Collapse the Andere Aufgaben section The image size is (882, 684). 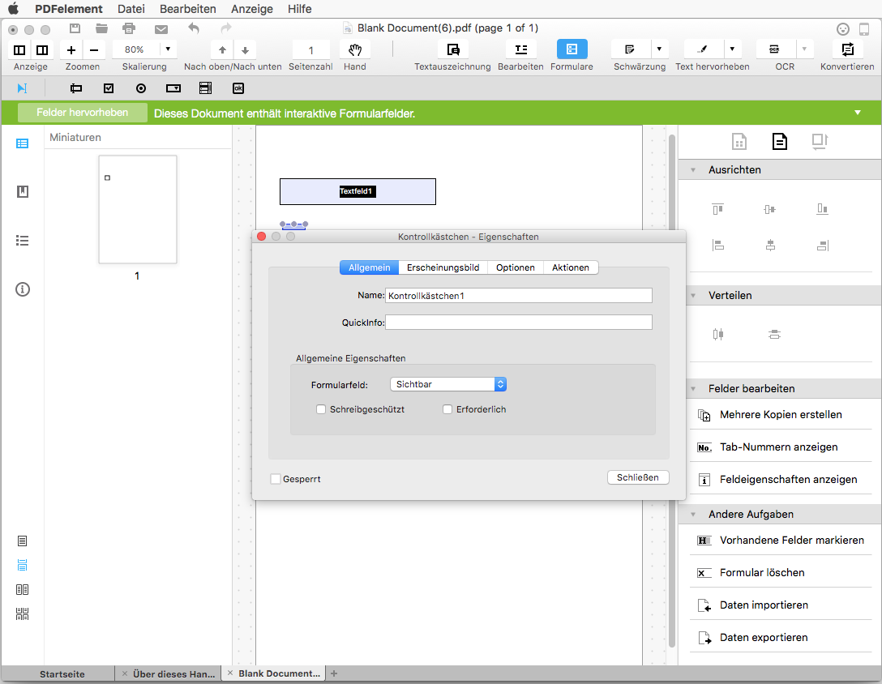point(693,514)
